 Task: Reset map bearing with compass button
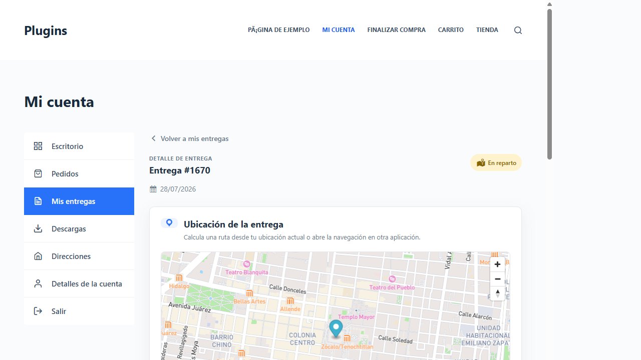(497, 293)
